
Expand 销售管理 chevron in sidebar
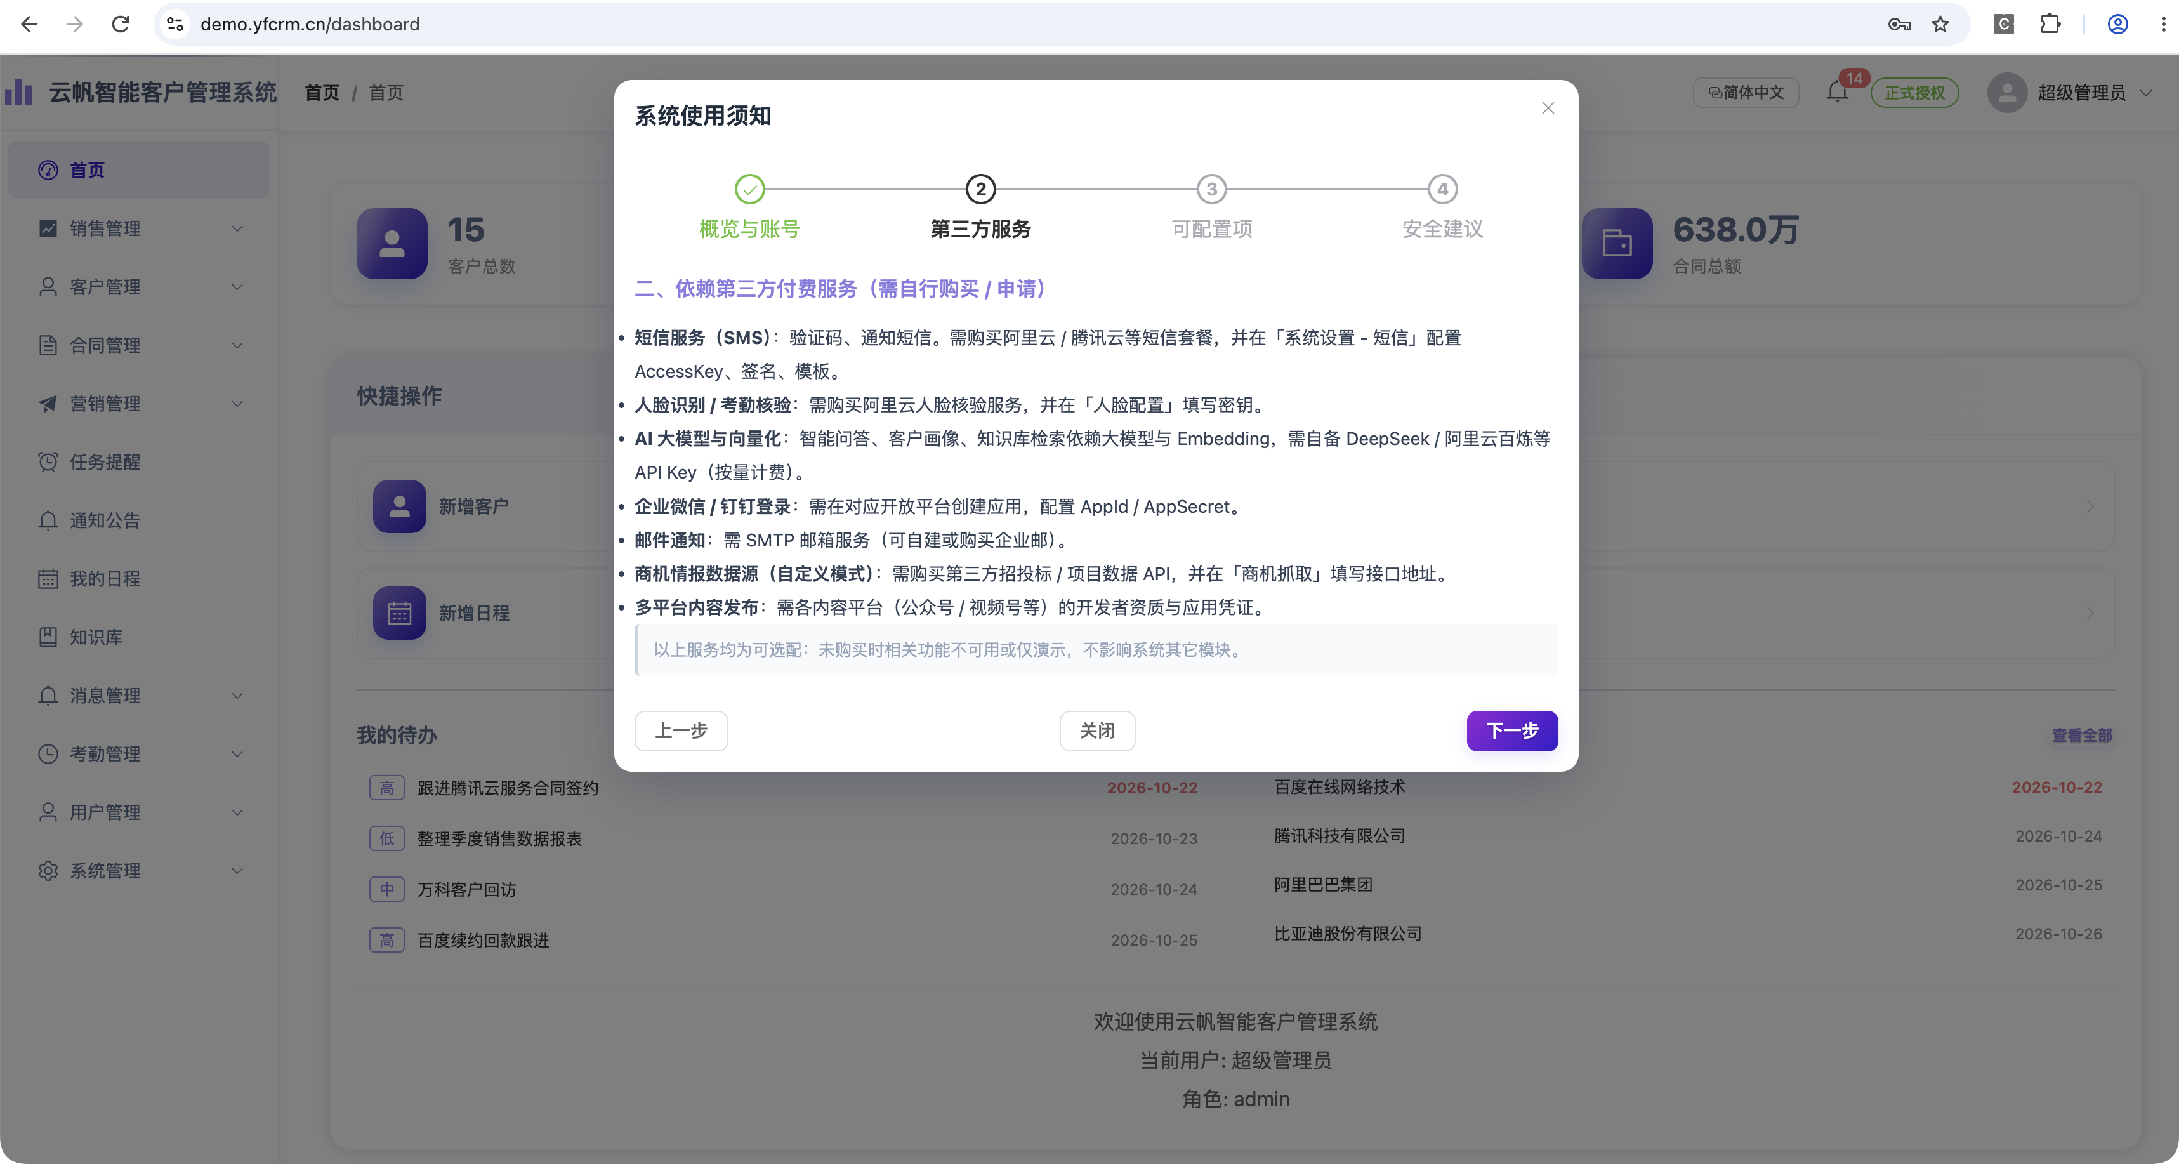[237, 228]
